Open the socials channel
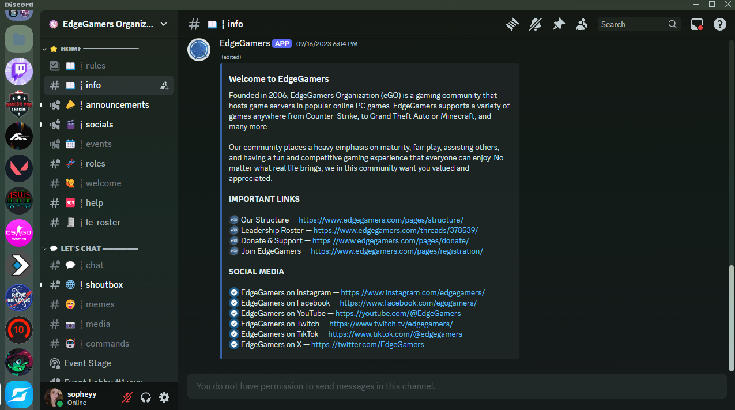Screen dimensions: 735x410 click(x=109, y=125)
